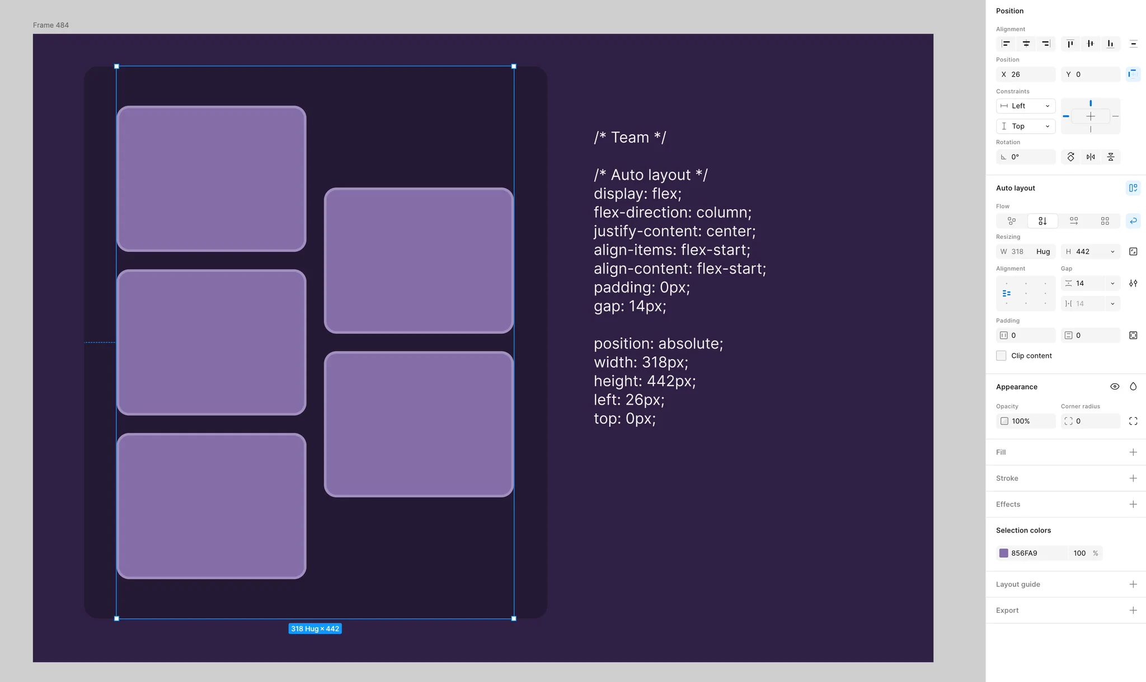Viewport: 1146px width, 682px height.
Task: Rotate selection 90 degrees icon
Action: tap(1070, 157)
